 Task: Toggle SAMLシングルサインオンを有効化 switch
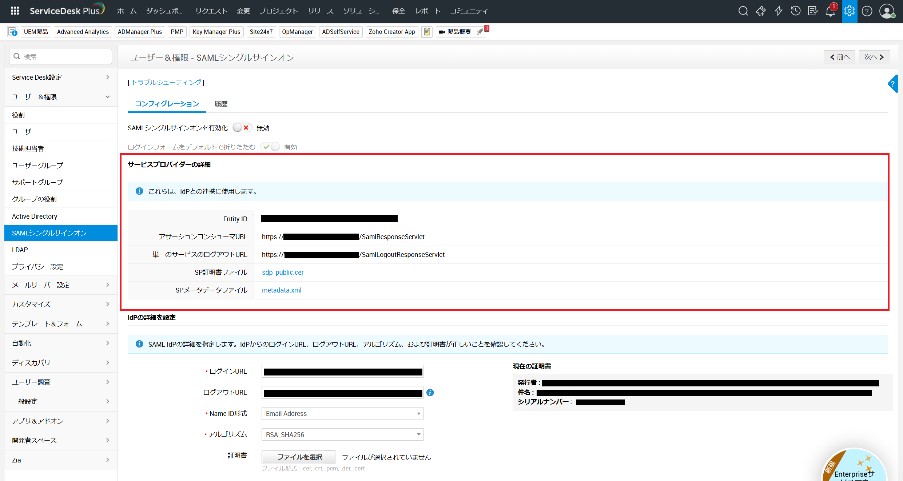coord(242,128)
